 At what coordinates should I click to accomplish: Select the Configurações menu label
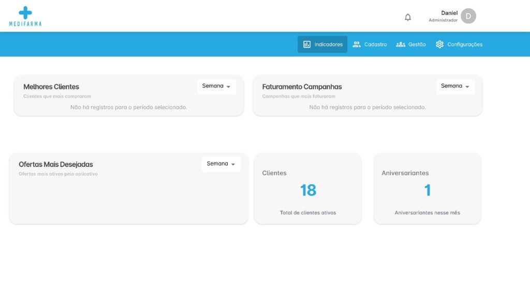tap(465, 44)
